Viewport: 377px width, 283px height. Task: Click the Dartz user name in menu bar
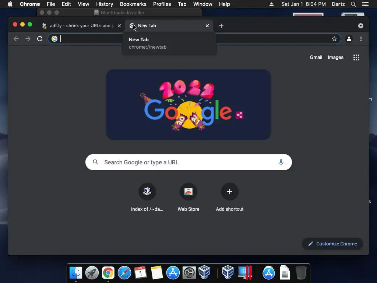[338, 4]
